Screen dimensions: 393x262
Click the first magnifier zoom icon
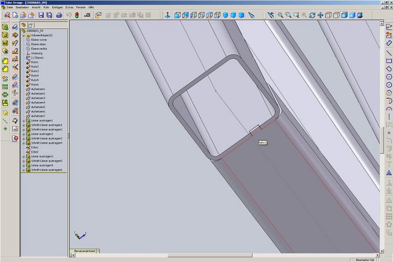coord(280,15)
